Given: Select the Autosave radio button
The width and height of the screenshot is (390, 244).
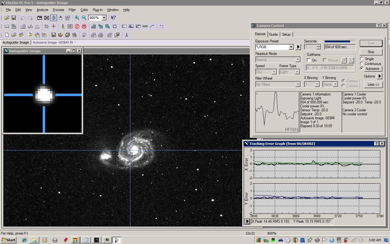Looking at the screenshot, I should [362, 68].
